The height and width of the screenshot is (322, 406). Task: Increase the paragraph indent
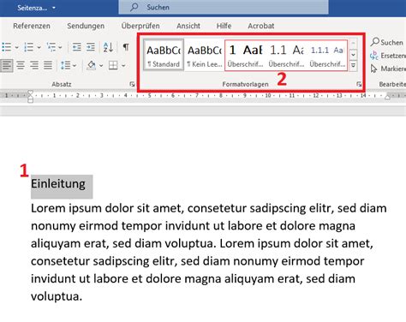[91, 47]
